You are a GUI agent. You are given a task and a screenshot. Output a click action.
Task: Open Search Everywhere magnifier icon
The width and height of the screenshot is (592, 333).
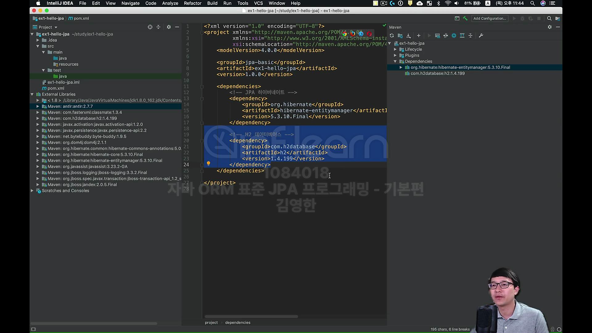549,18
